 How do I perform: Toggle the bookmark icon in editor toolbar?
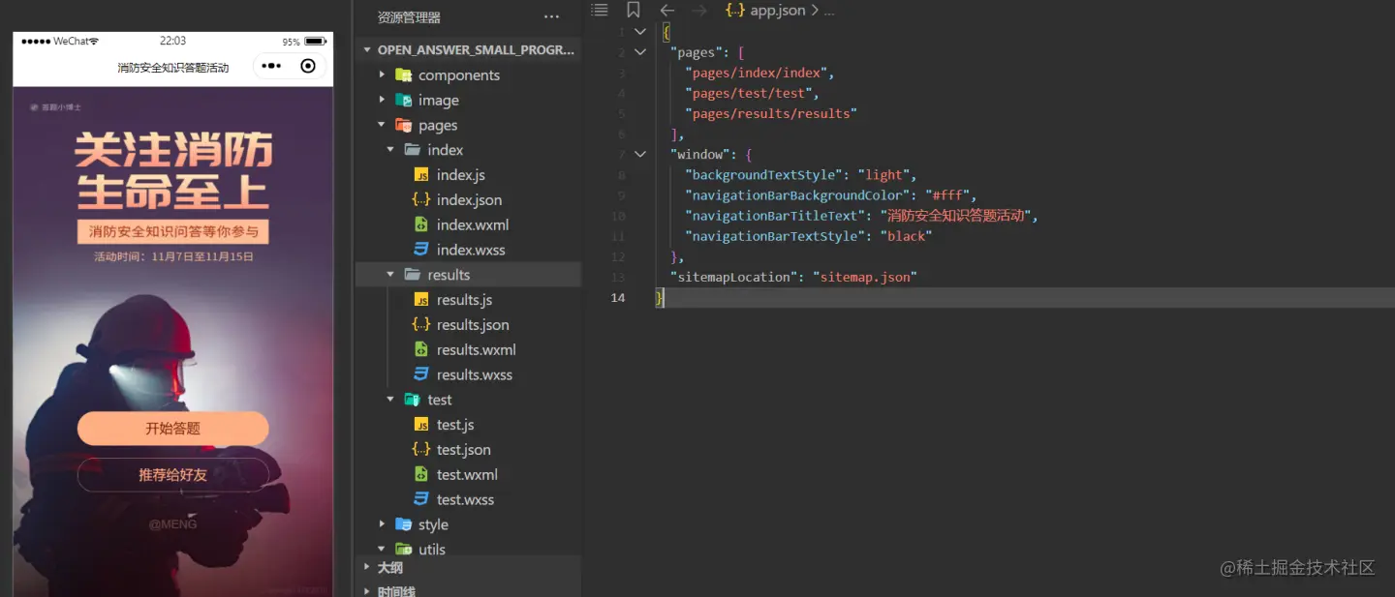pyautogui.click(x=633, y=10)
